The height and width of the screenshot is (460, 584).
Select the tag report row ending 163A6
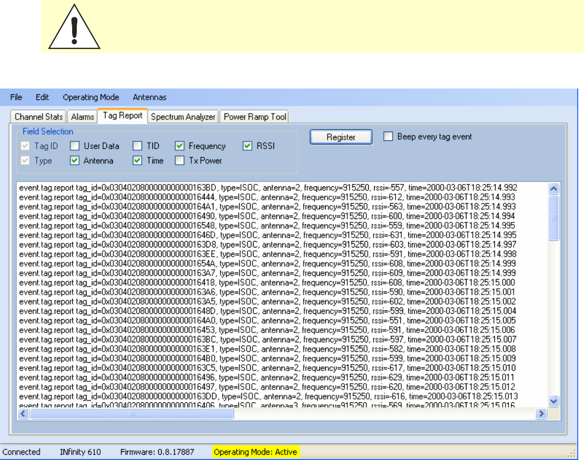click(x=267, y=292)
